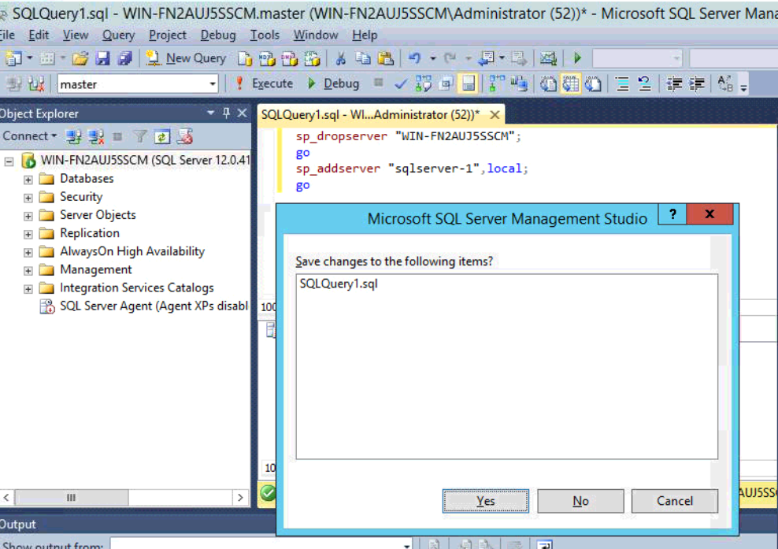Expand the Server Objects folder
This screenshot has width=778, height=549.
coord(28,216)
